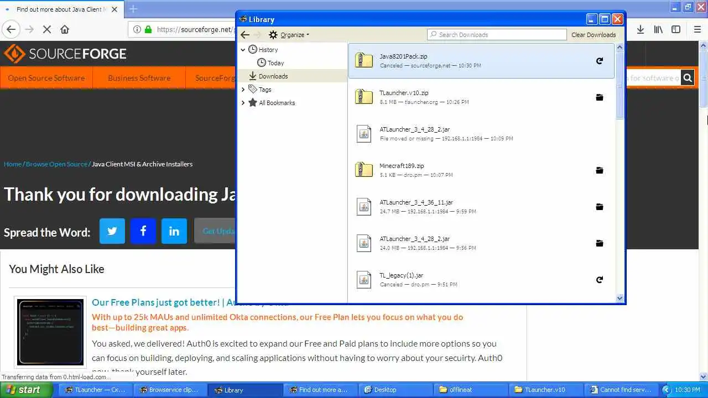Share on LinkedIn
Screen dimensions: 708x398
(174, 231)
